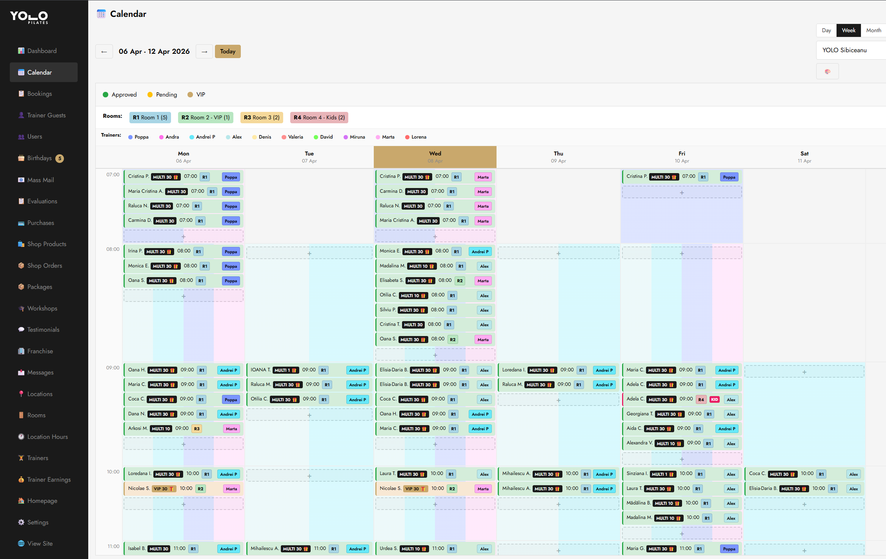The width and height of the screenshot is (886, 559).
Task: Switch to the Month view
Action: (873, 30)
